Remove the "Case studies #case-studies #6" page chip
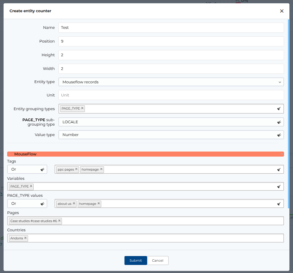Viewport: 293px width, 273px height. click(x=59, y=221)
